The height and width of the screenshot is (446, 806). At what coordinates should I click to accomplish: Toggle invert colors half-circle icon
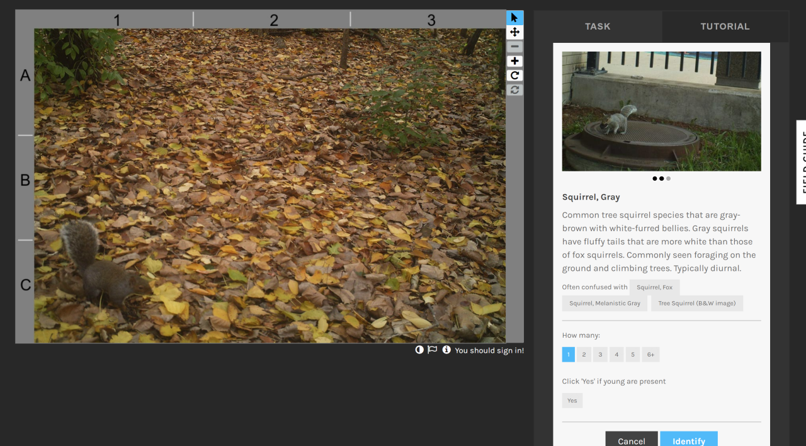419,350
